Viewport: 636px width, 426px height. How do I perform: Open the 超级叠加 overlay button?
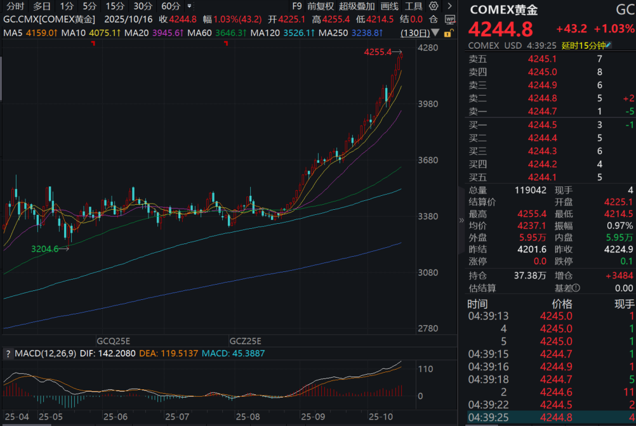(357, 6)
